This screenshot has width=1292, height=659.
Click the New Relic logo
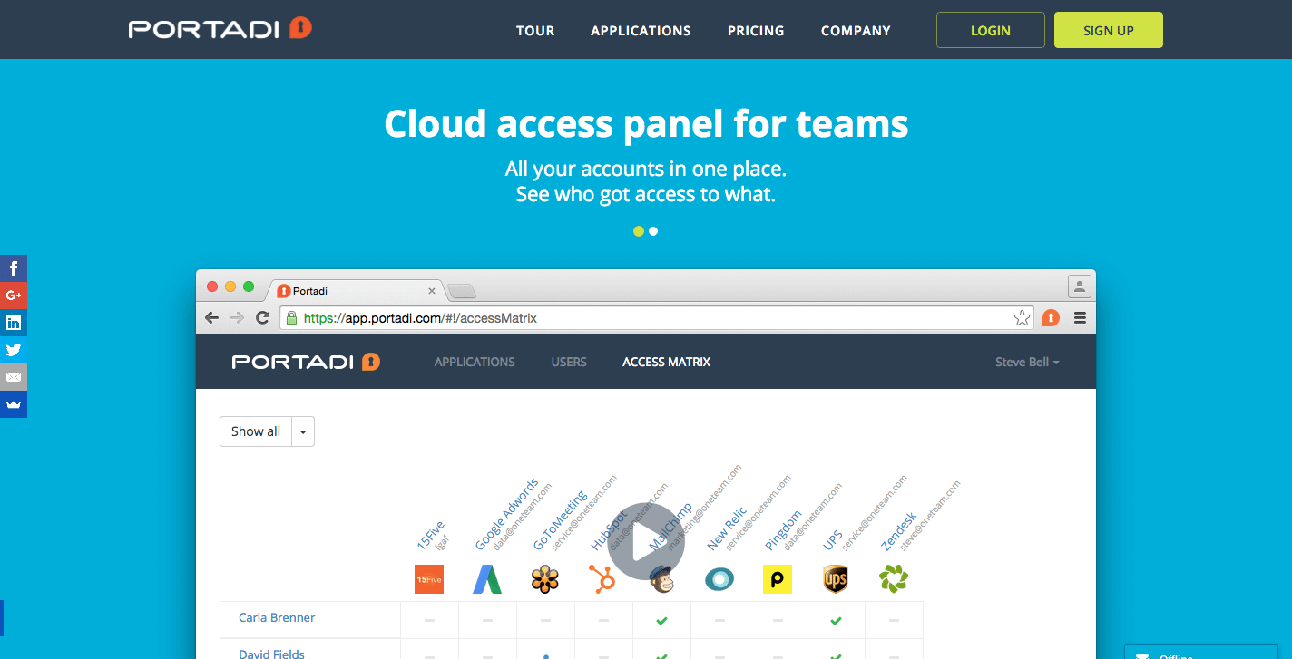pyautogui.click(x=719, y=579)
